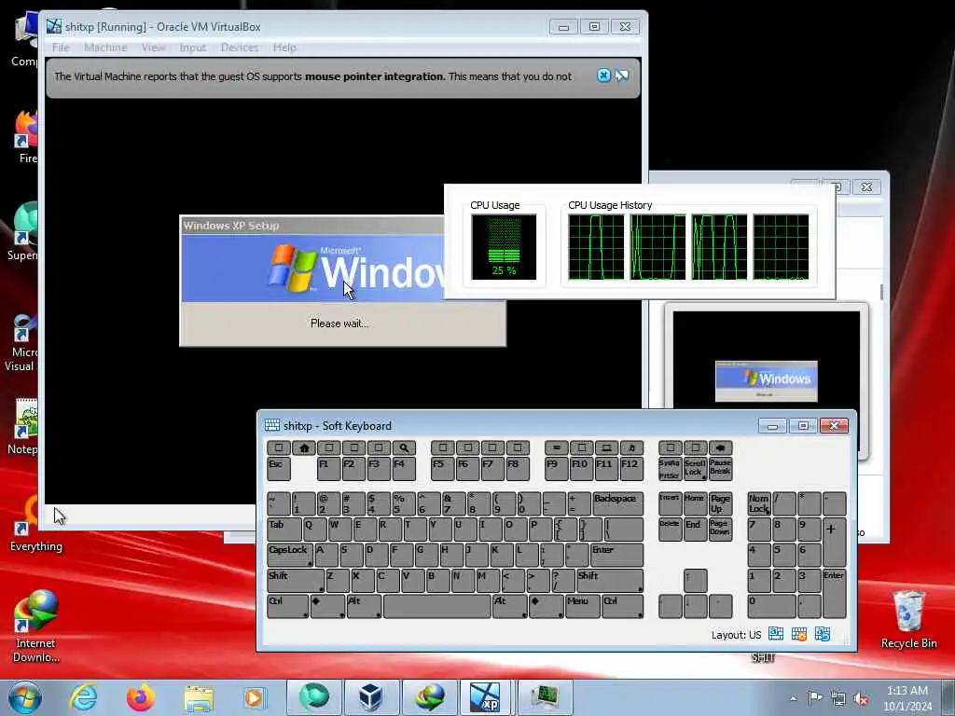Screen dimensions: 955x716
Task: Switch to the XP virtual machine taskbar button
Action: pos(485,697)
